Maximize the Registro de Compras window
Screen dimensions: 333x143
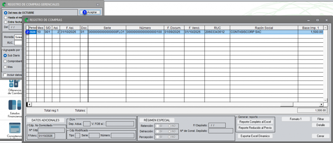[317, 20]
